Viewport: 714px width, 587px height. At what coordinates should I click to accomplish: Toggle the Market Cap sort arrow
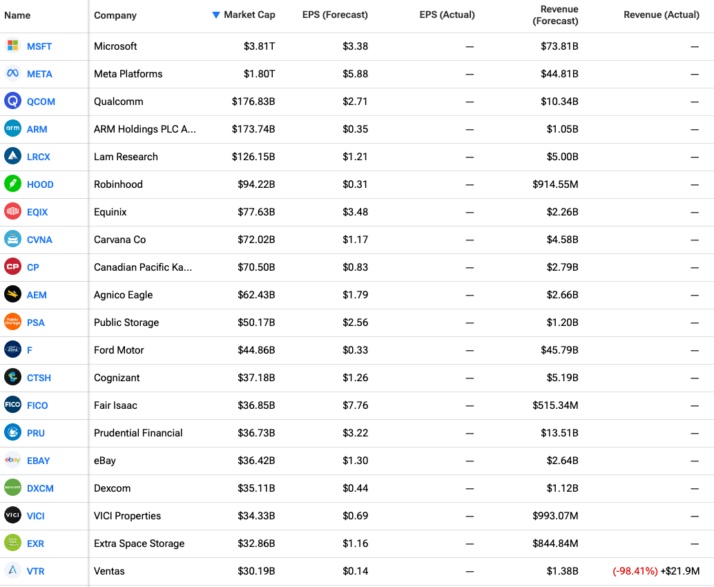pos(216,15)
